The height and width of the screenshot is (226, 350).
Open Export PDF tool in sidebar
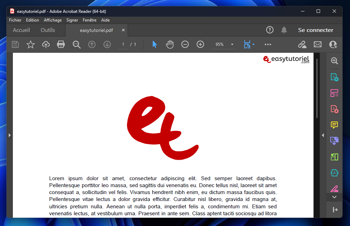[x=334, y=77]
